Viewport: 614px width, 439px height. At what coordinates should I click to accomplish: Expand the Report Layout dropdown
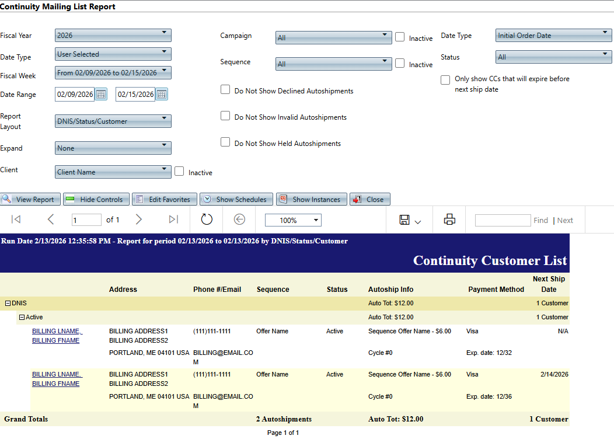click(x=113, y=121)
